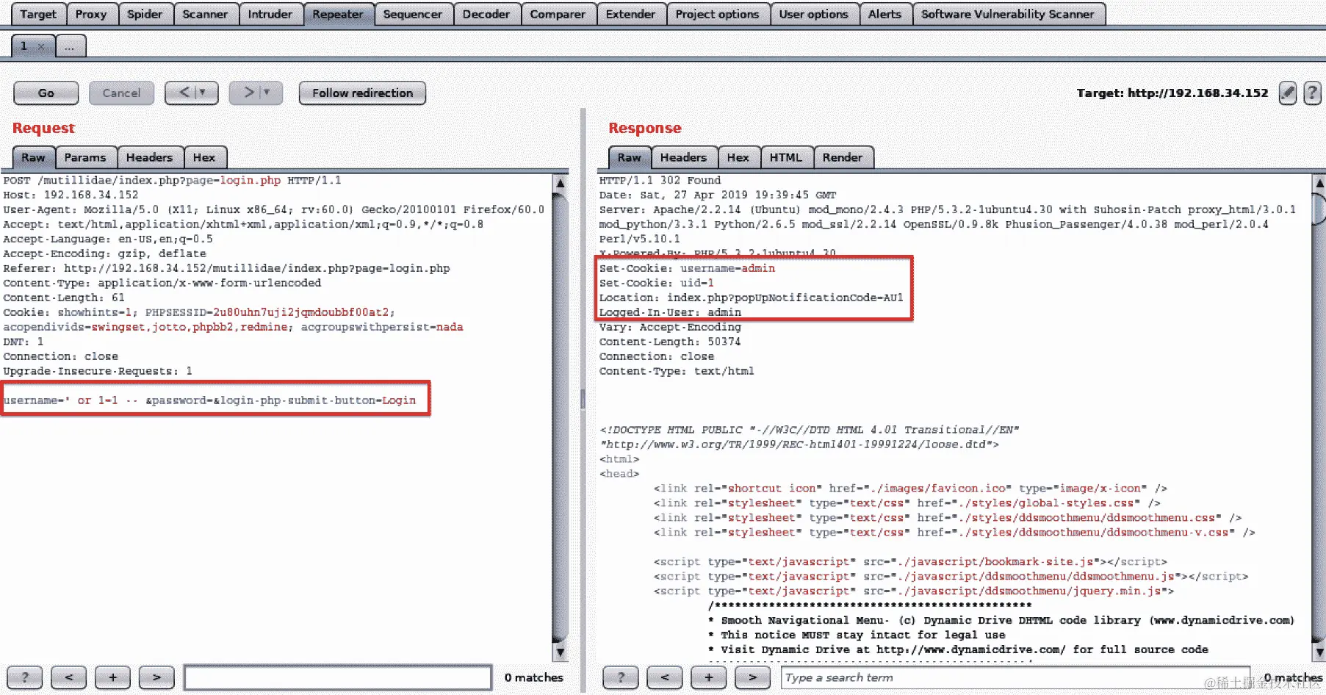Click the POST request line text
The width and height of the screenshot is (1326, 695).
pyautogui.click(x=172, y=180)
